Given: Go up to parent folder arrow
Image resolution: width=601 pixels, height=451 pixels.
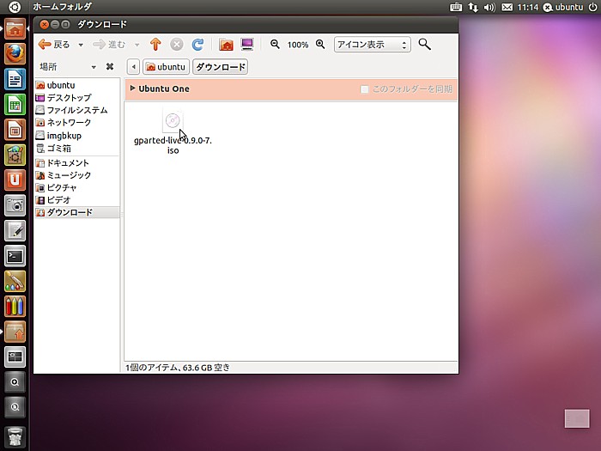Looking at the screenshot, I should [x=155, y=45].
